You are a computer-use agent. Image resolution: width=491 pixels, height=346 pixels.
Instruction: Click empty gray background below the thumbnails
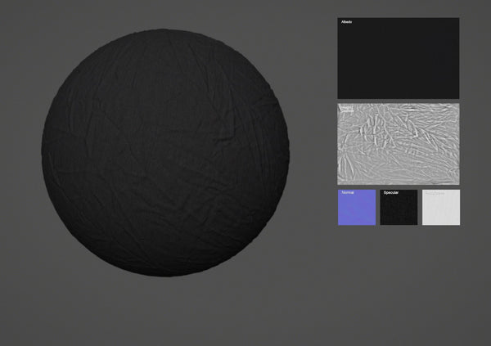399,286
